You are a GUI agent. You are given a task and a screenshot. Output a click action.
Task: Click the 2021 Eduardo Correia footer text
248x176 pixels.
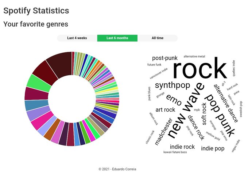pyautogui.click(x=117, y=169)
